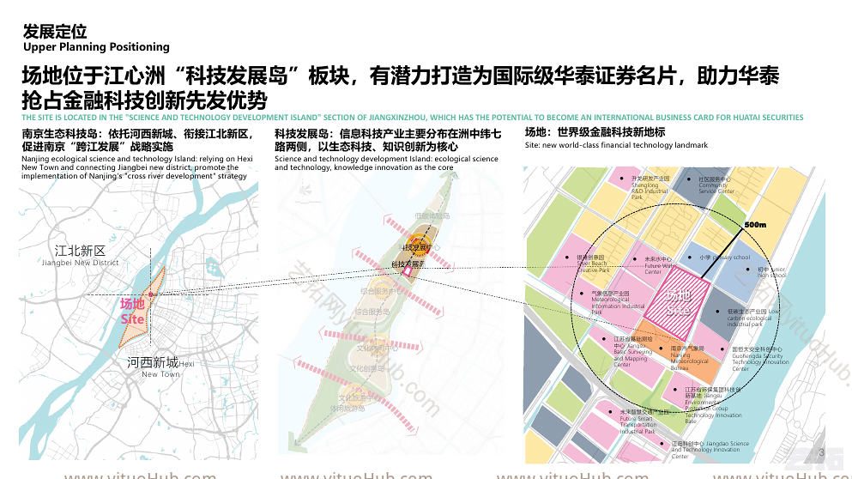Click the '文化创意岛' label on the island map
This screenshot has height=479, width=852.
point(366,368)
